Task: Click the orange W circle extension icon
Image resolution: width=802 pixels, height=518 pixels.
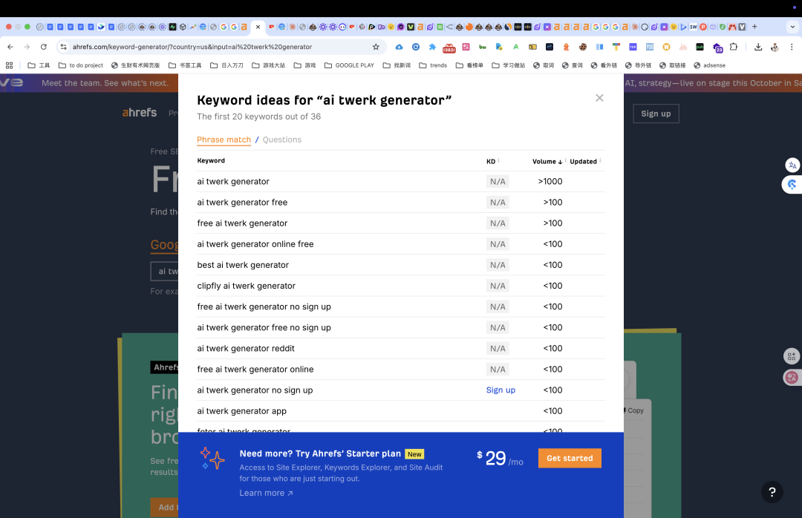Action: pos(666,47)
